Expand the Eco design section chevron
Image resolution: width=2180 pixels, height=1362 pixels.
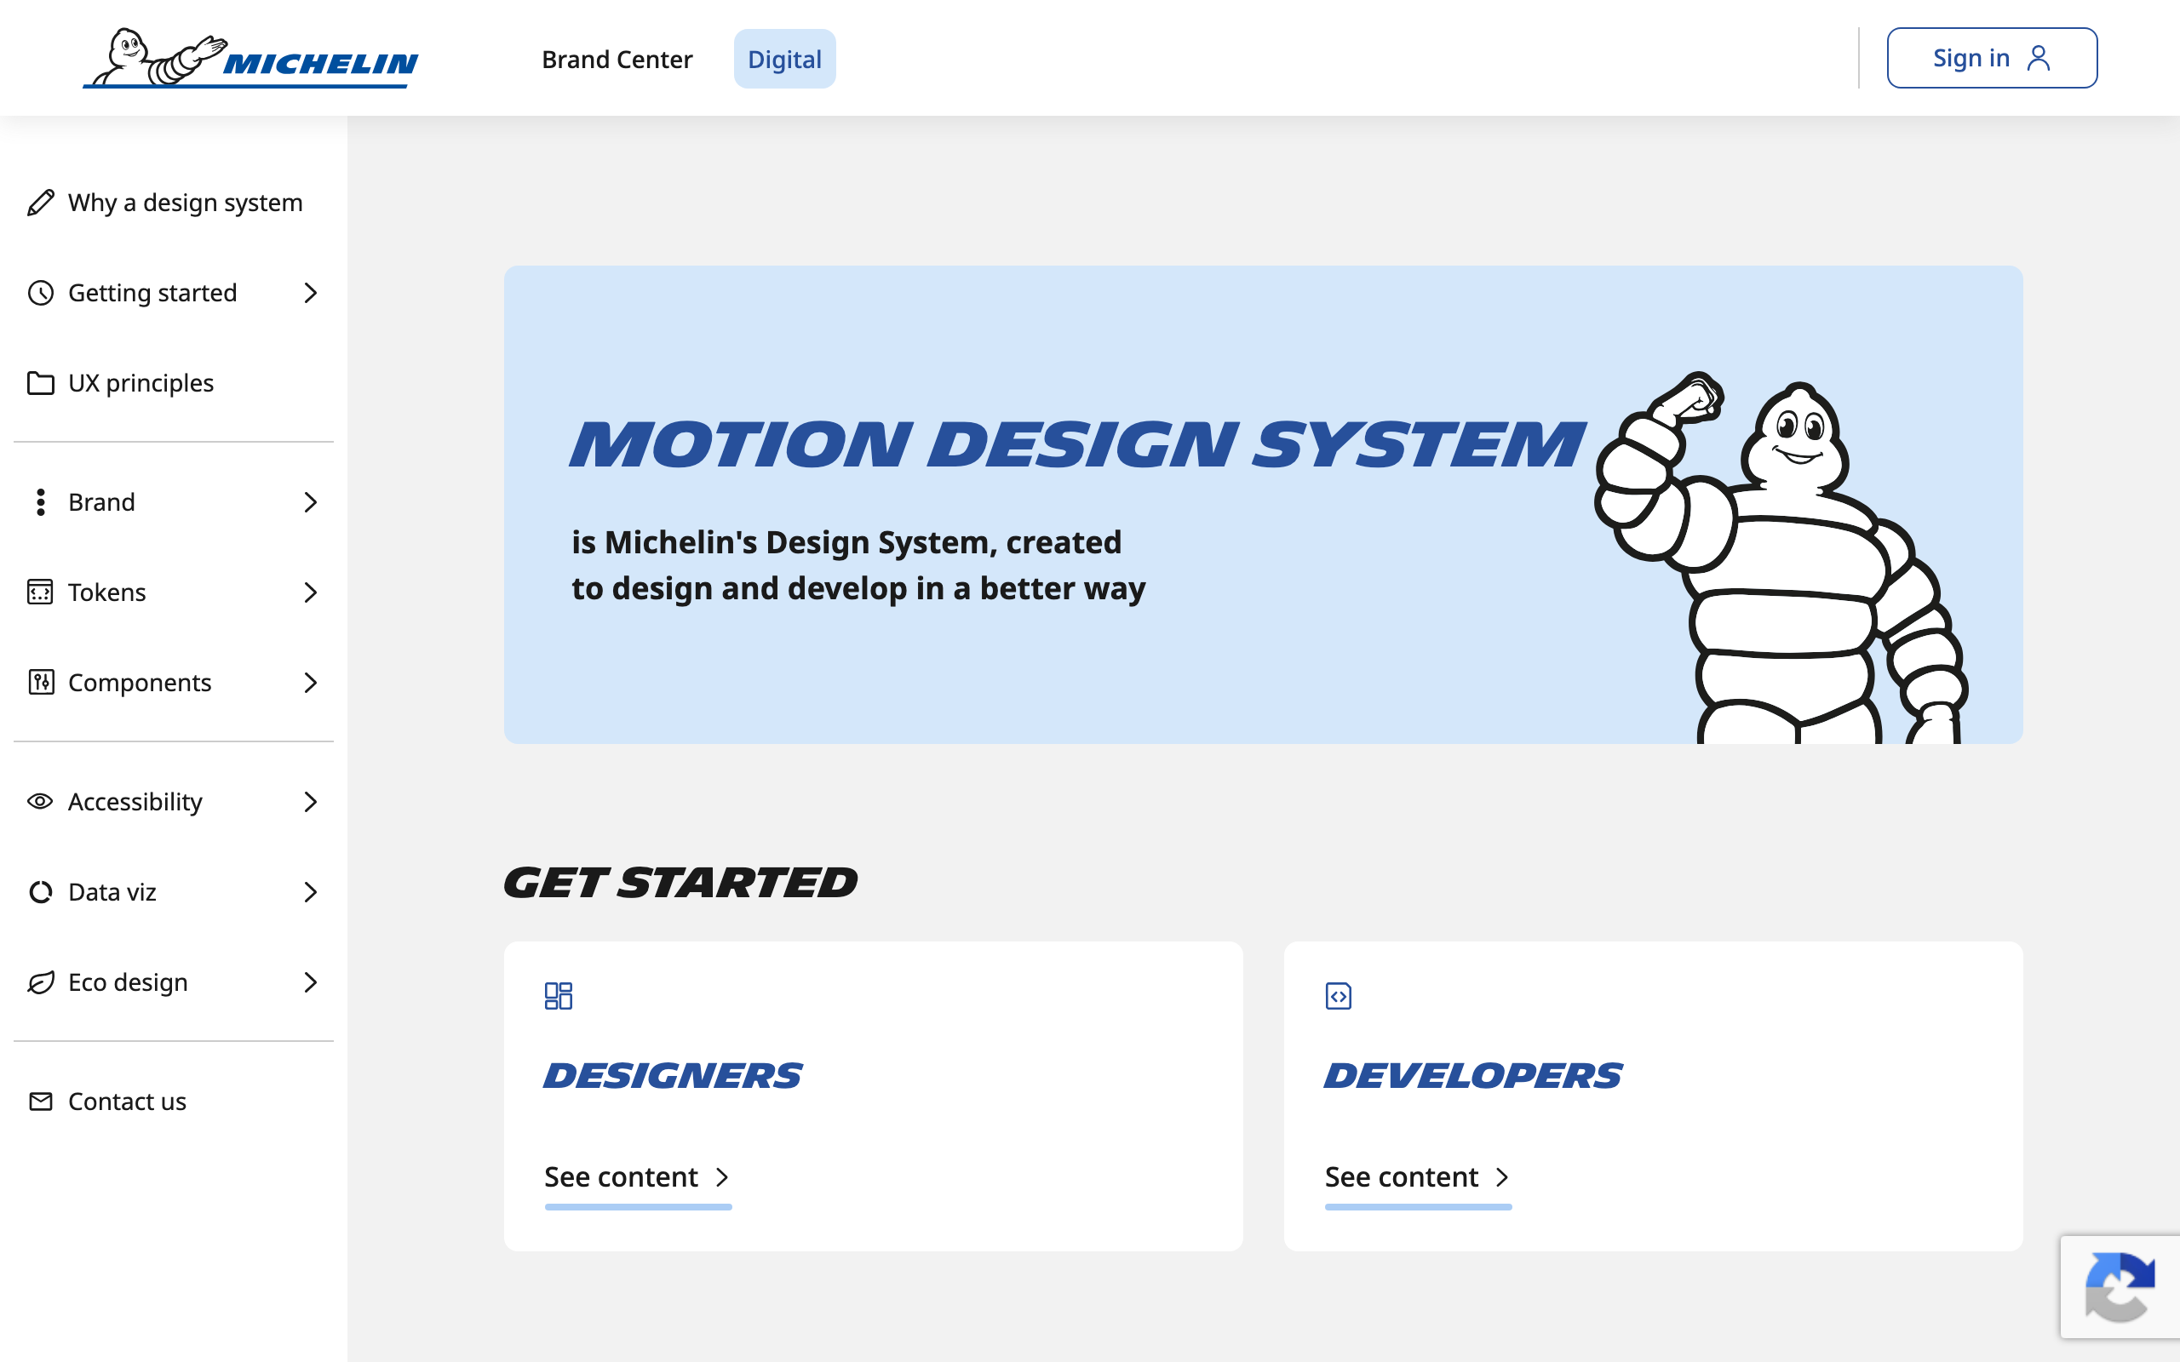(x=311, y=981)
